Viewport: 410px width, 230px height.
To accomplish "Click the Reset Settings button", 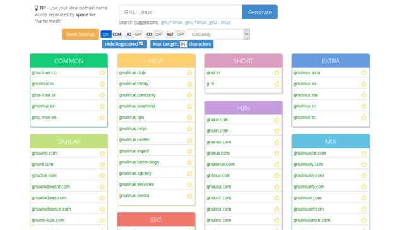I will [81, 34].
